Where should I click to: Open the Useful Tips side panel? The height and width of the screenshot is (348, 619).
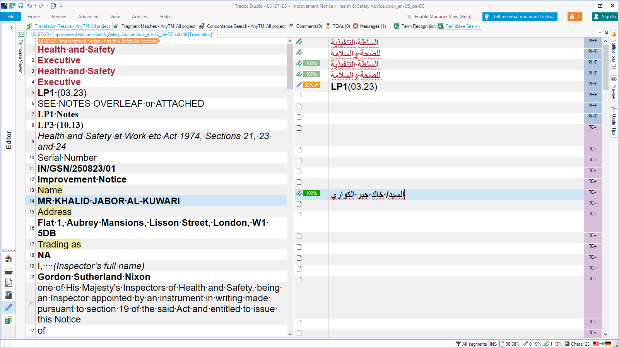(x=614, y=121)
